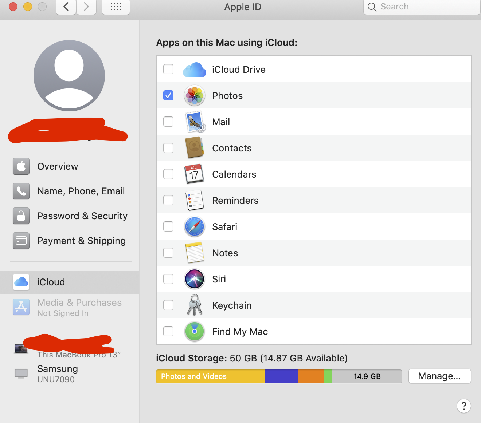Go back with the left chevron button
Image resolution: width=481 pixels, height=423 pixels.
66,7
